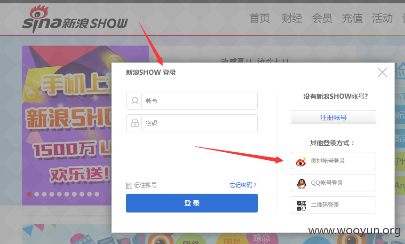This screenshot has width=405, height=244.
Task: Open the 首页 nav item
Action: coord(260,19)
